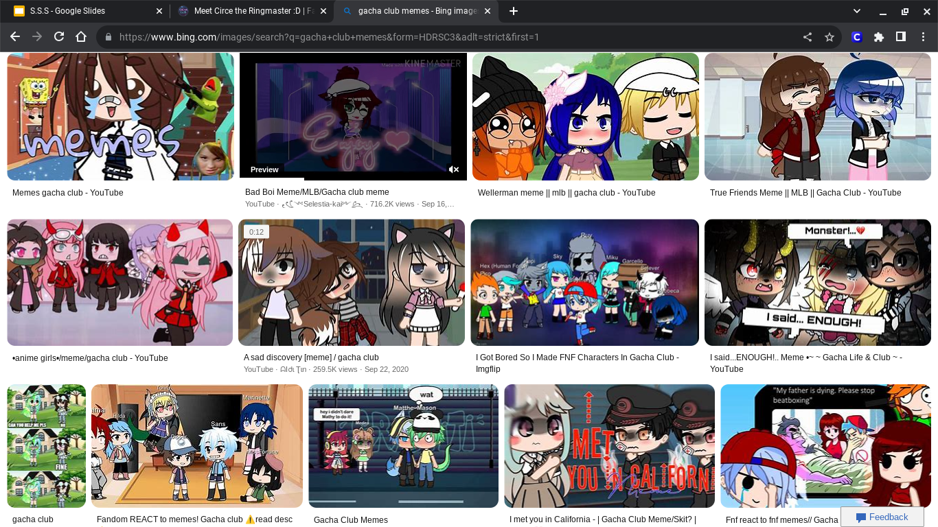Open the Feedback button
Viewport: 938px width, 527px height.
click(882, 517)
